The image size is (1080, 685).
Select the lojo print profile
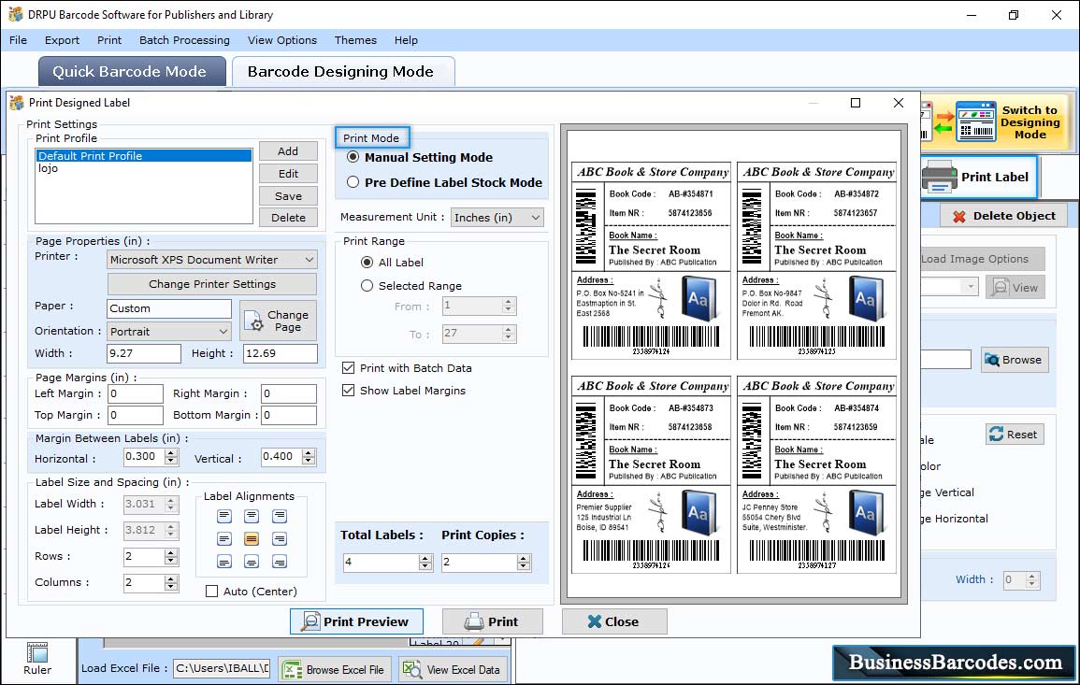[143, 168]
